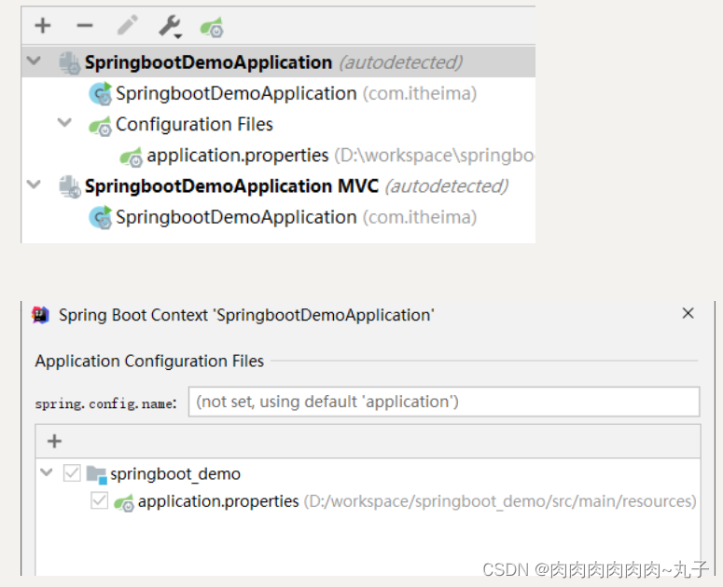Select SpringbootDemoApplication (com.itheima) under MVC
The image size is (723, 587).
pos(235,217)
